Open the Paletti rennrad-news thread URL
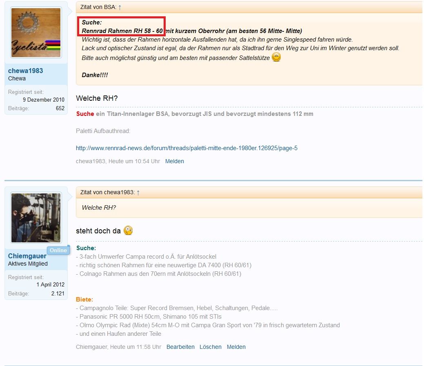424x366 pixels. [186, 148]
